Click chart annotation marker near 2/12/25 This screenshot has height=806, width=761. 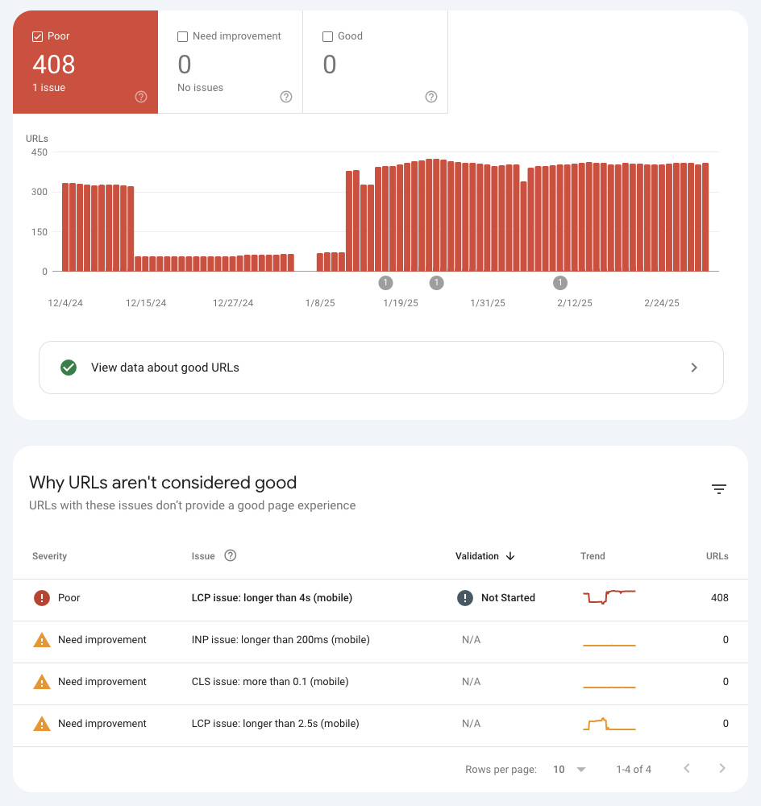[560, 282]
